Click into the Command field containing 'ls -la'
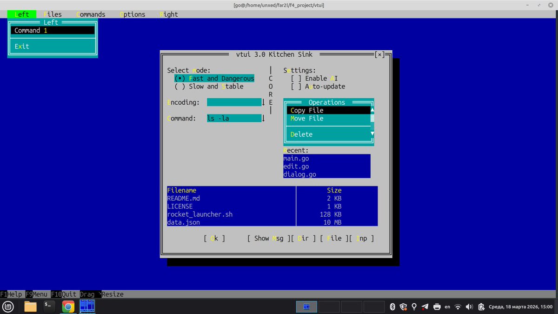 (234, 118)
